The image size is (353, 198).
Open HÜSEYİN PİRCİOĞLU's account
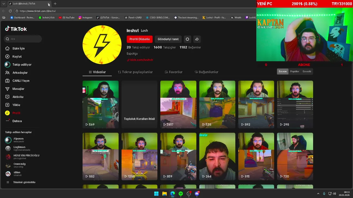22,157
